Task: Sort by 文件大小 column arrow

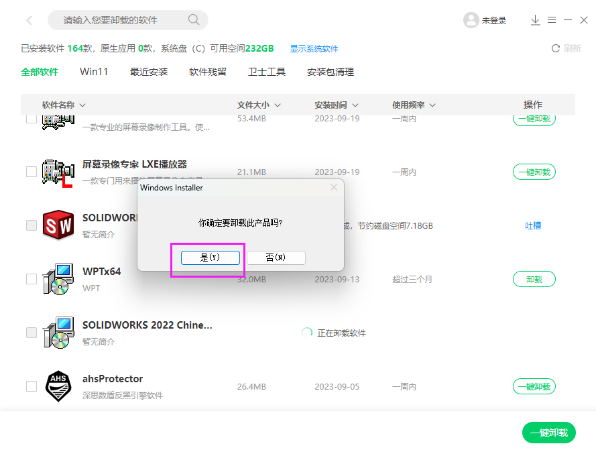Action: point(278,105)
